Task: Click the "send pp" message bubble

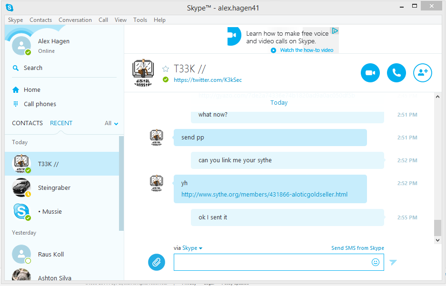Action: click(x=270, y=138)
